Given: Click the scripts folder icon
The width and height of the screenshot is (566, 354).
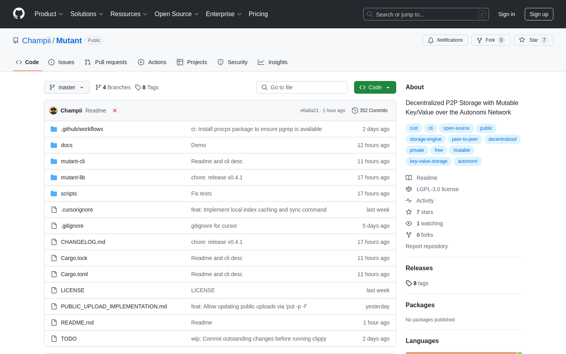Looking at the screenshot, I should click(x=54, y=194).
